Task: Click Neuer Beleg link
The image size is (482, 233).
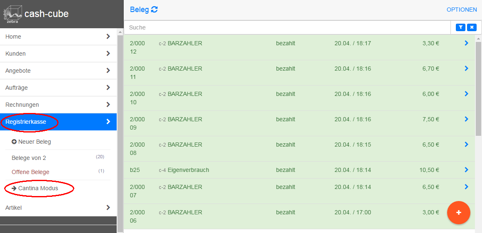Action: pos(34,142)
